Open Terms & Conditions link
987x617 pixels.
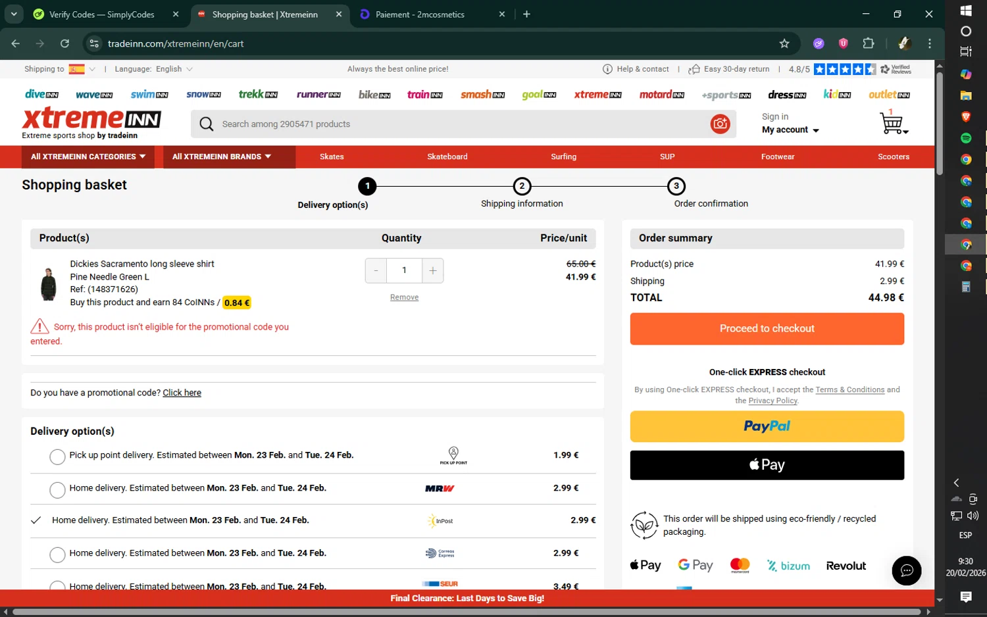(850, 389)
